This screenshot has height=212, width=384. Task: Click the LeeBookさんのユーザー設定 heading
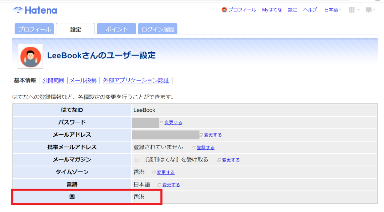(x=101, y=55)
